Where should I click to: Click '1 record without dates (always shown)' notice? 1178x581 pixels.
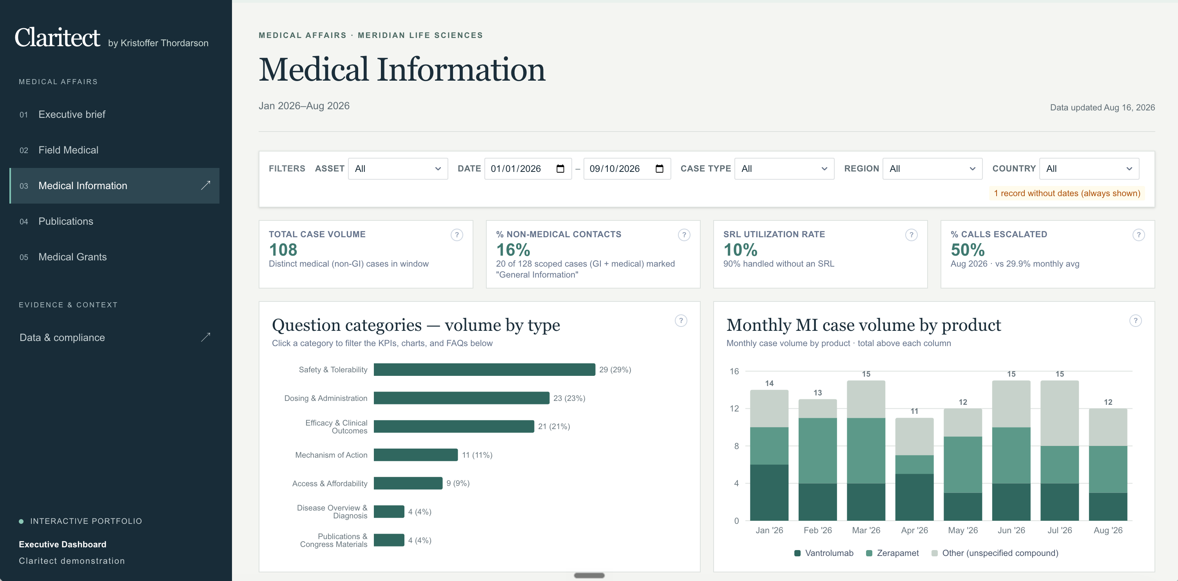[x=1067, y=193]
